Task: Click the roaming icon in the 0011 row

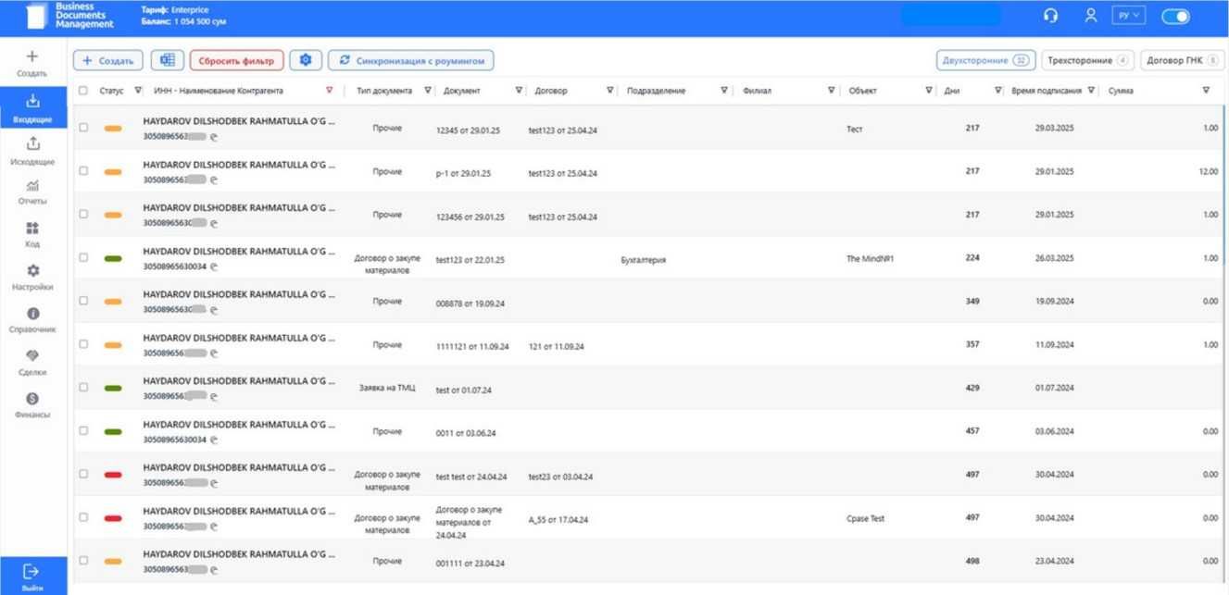Action: (214, 440)
